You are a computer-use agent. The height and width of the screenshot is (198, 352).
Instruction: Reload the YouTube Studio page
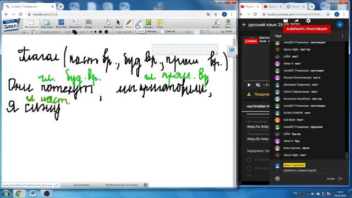[x=255, y=14]
